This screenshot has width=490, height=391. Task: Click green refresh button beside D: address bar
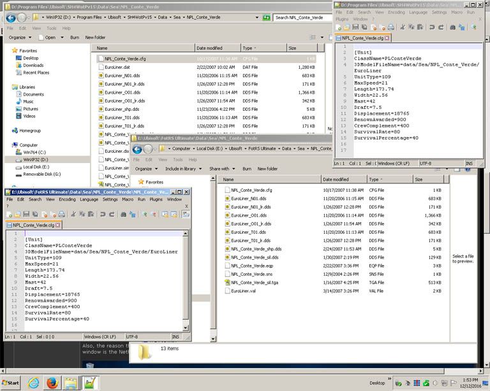[266, 17]
